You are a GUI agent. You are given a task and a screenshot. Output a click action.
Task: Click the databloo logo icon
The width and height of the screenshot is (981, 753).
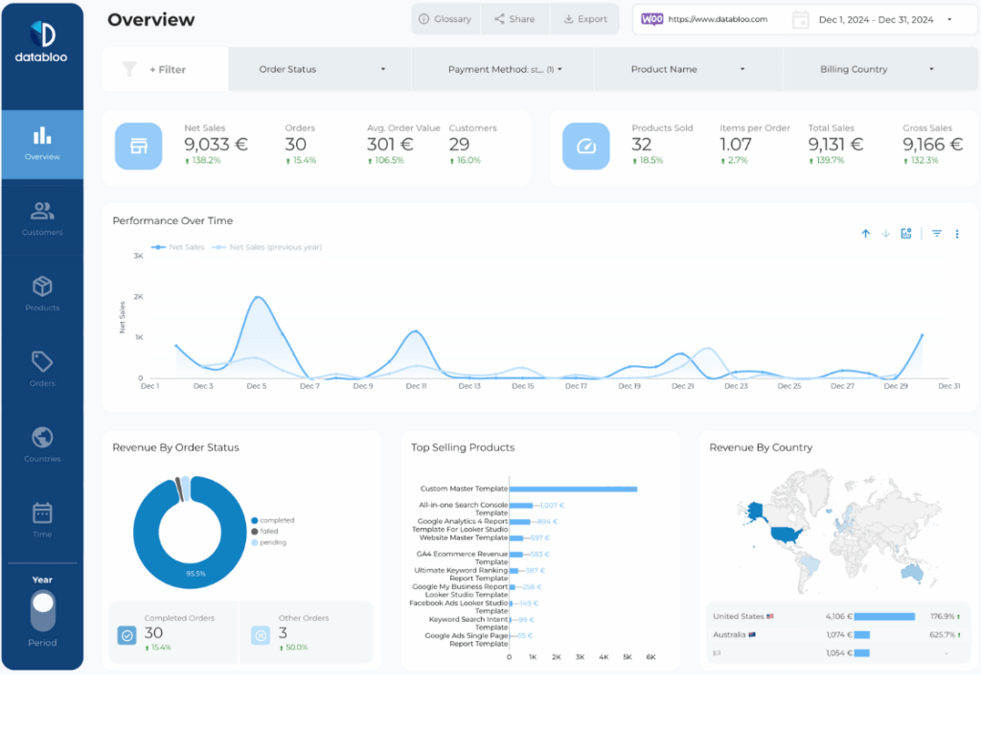point(42,34)
